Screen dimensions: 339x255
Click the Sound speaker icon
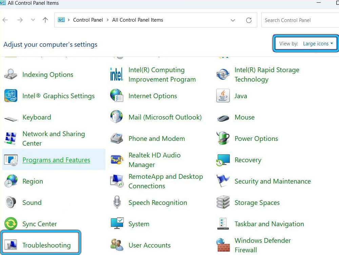(x=11, y=203)
